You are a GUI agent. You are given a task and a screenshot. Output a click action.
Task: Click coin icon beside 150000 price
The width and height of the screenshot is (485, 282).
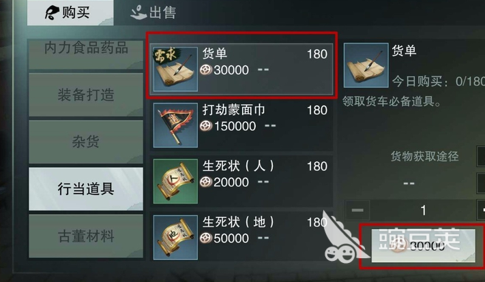click(x=206, y=126)
